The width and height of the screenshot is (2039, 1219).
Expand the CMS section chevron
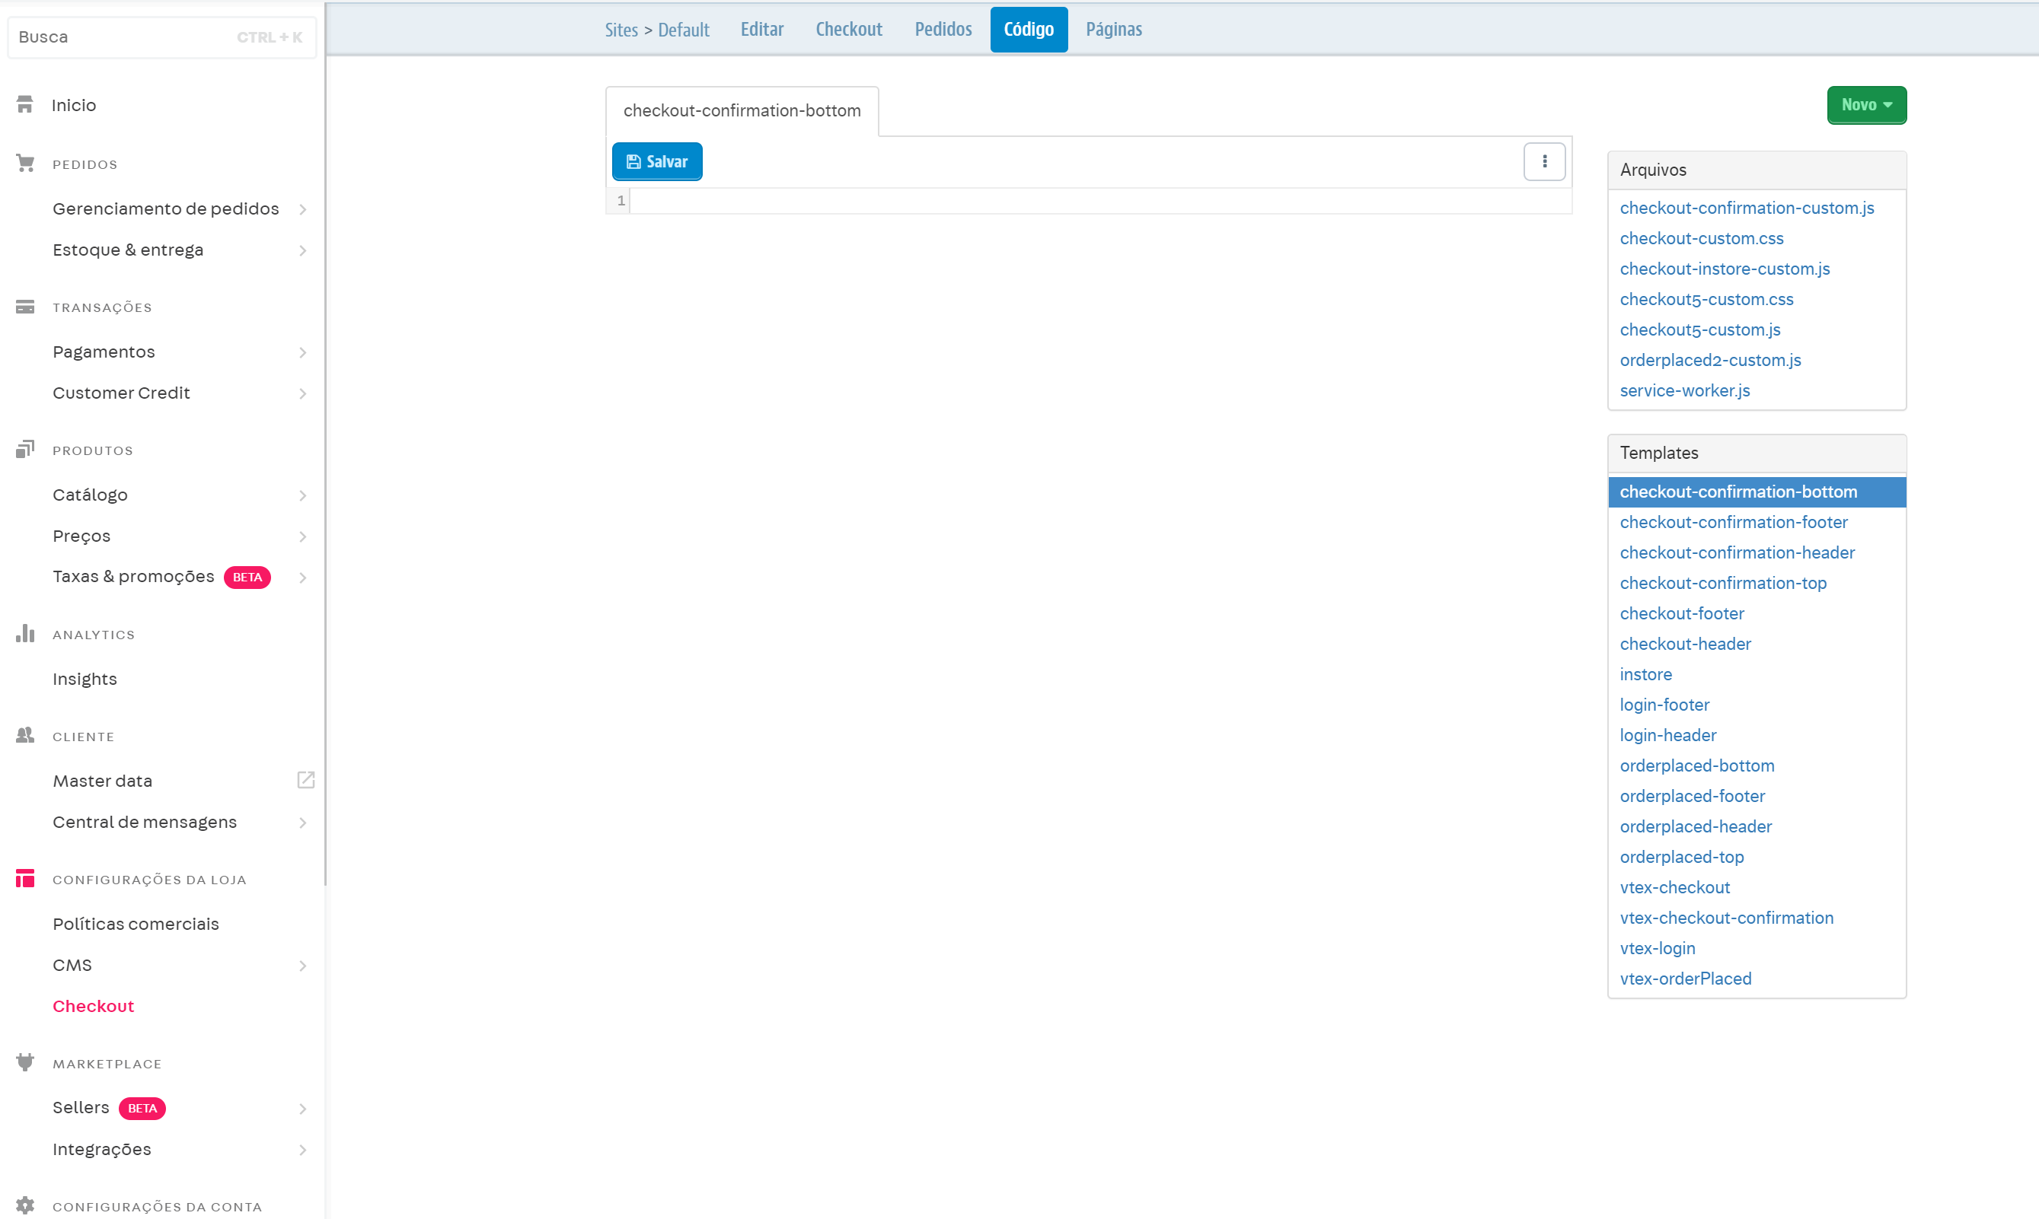[x=303, y=966]
